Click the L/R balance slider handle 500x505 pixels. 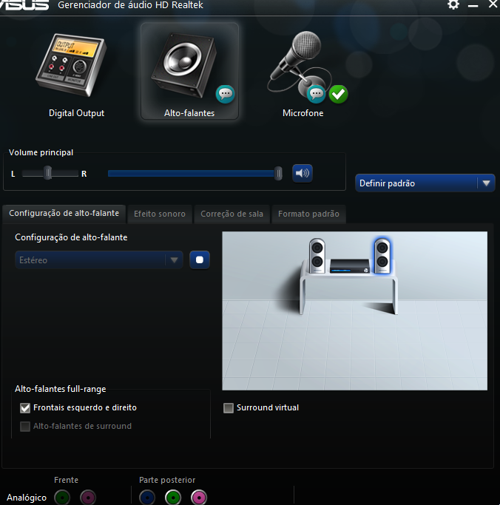click(x=47, y=173)
